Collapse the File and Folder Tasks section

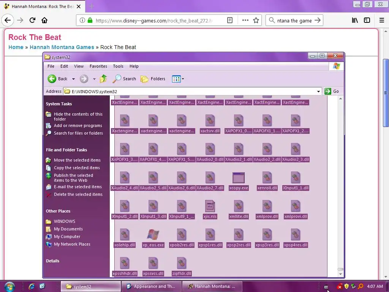[x=66, y=150]
